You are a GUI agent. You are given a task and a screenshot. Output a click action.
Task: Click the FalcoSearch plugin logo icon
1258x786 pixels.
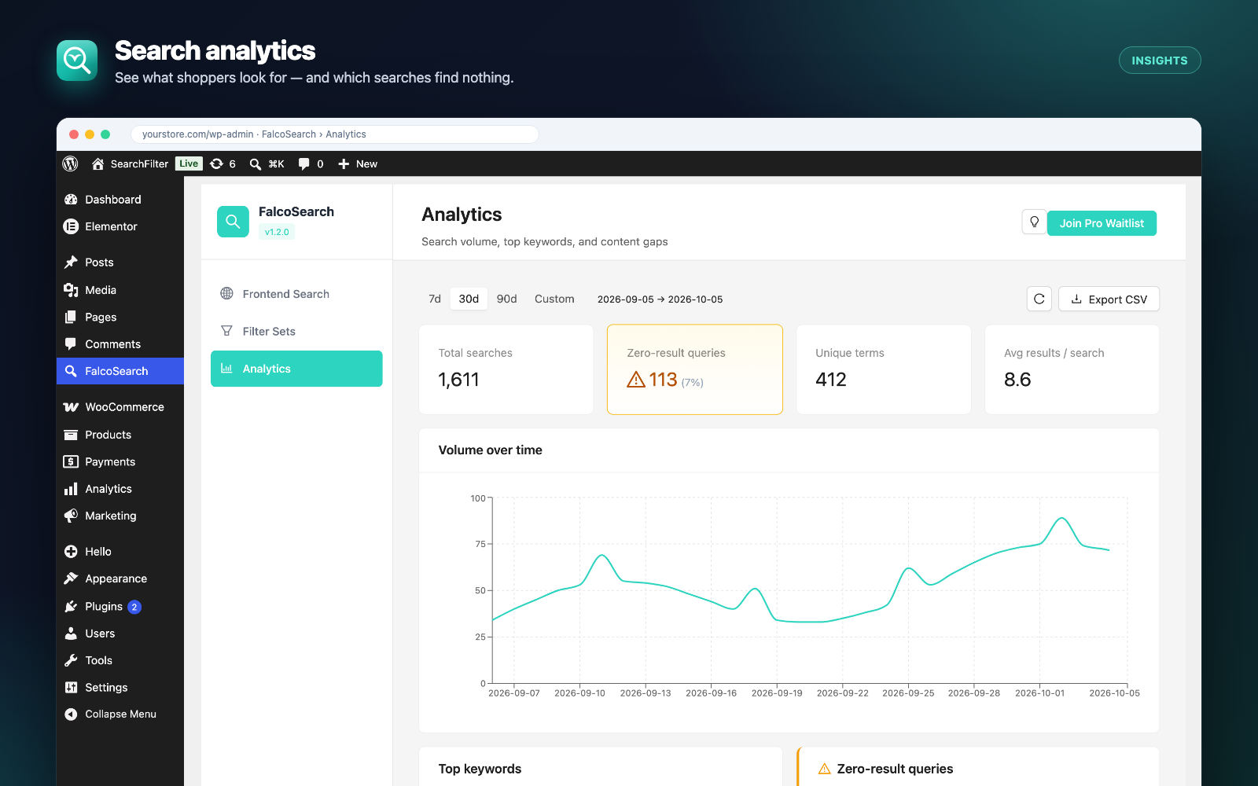click(x=233, y=222)
